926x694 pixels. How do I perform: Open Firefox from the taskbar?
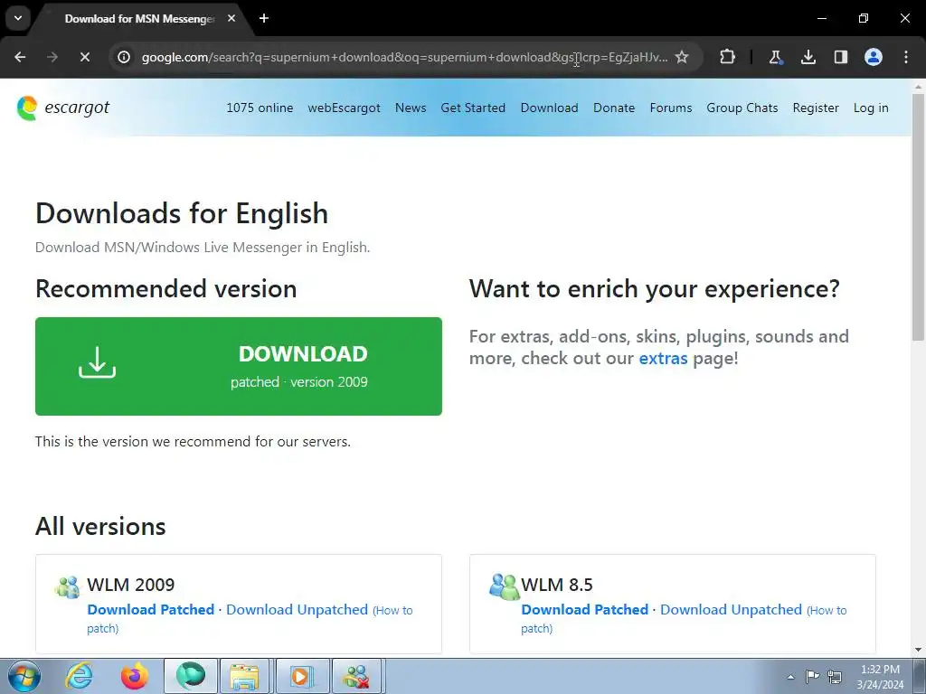pyautogui.click(x=135, y=676)
